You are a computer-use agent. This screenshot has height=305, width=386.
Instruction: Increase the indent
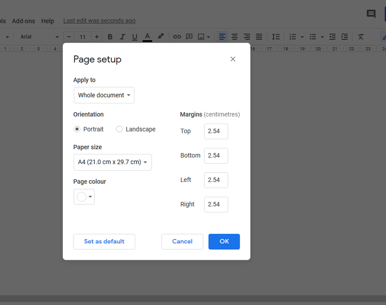point(344,36)
